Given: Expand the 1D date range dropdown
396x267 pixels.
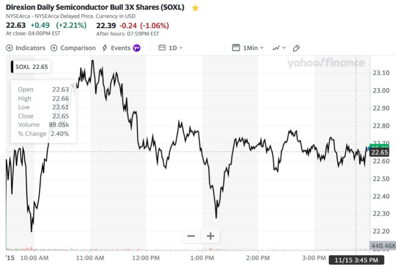Looking at the screenshot, I should (176, 48).
